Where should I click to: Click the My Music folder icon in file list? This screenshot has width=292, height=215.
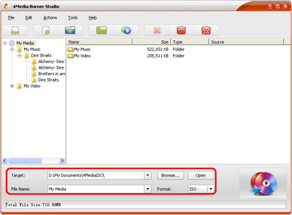tap(71, 49)
